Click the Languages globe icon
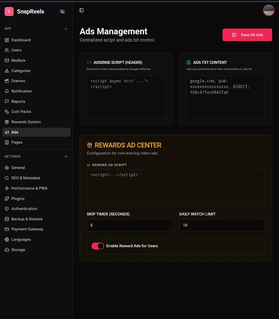 tap(7, 240)
